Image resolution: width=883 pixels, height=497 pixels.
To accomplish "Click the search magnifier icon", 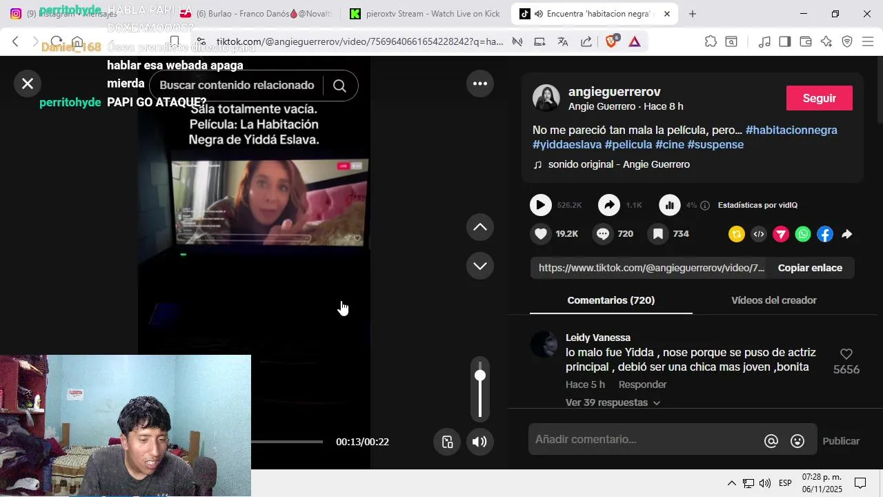I will tap(339, 86).
